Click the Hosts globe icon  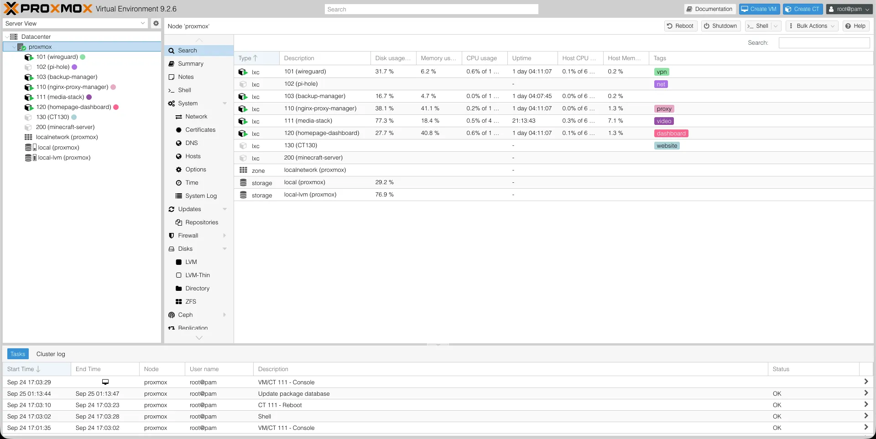click(179, 156)
